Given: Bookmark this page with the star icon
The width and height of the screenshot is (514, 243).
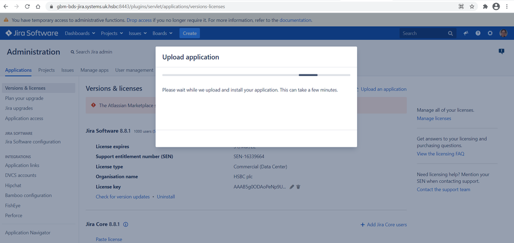Looking at the screenshot, I should tap(472, 6).
